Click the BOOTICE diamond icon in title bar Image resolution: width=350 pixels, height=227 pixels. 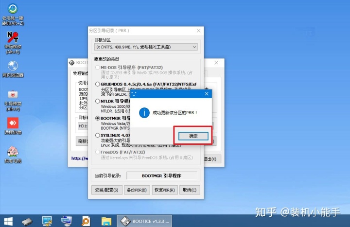pos(71,63)
